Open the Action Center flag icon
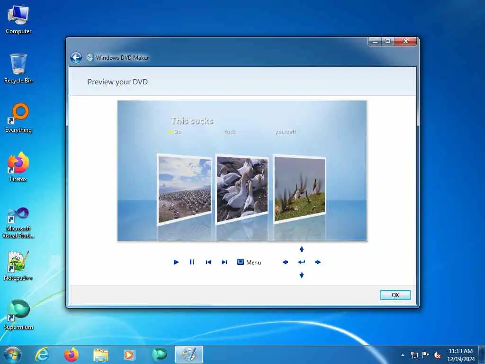This screenshot has width=485, height=364. pyautogui.click(x=426, y=355)
